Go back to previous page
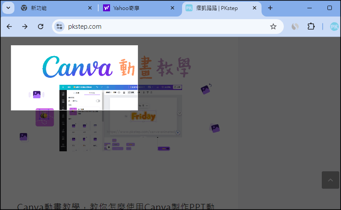 click(9, 27)
